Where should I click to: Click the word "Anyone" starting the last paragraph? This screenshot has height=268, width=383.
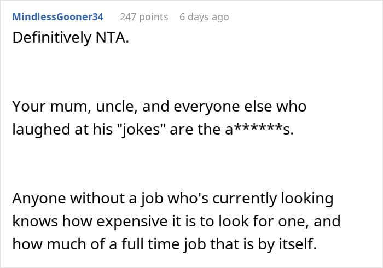pos(39,198)
